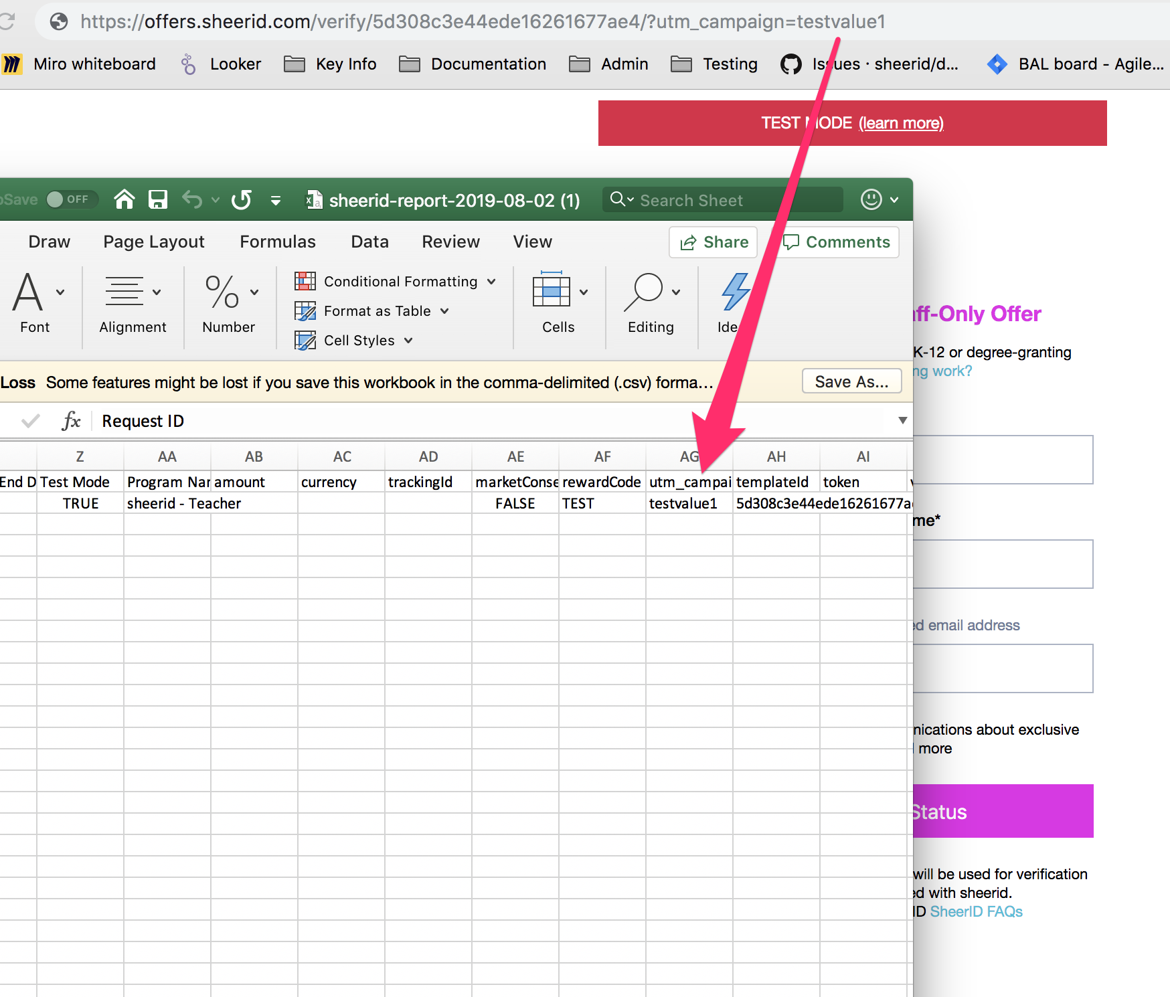1170x997 pixels.
Task: Expand the formula bar arrow
Action: pos(902,420)
